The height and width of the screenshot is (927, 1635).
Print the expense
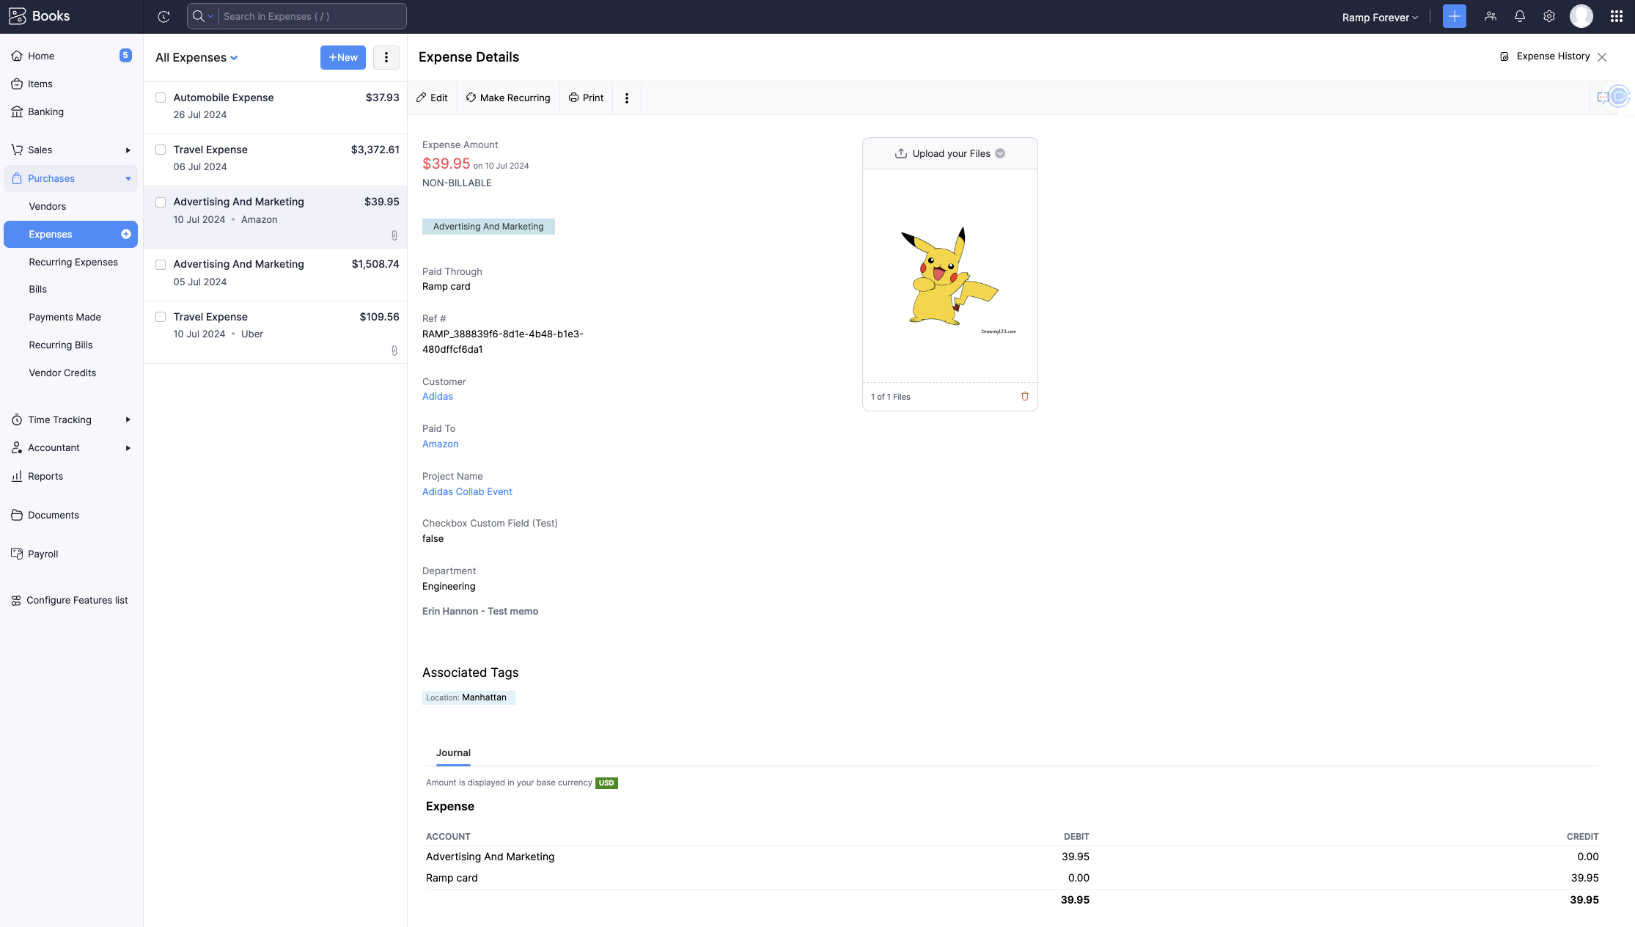click(586, 98)
